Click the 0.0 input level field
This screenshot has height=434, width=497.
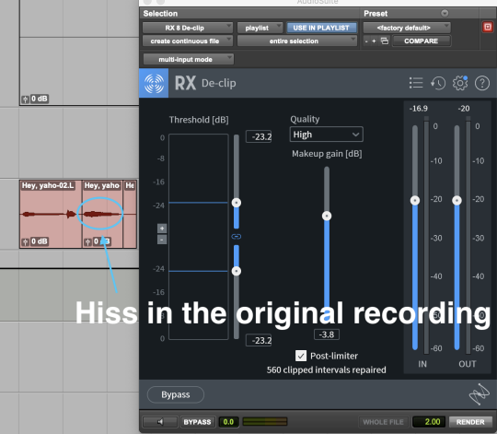(228, 422)
